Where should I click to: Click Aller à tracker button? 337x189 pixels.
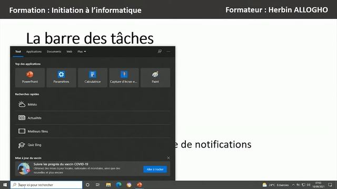(x=155, y=169)
